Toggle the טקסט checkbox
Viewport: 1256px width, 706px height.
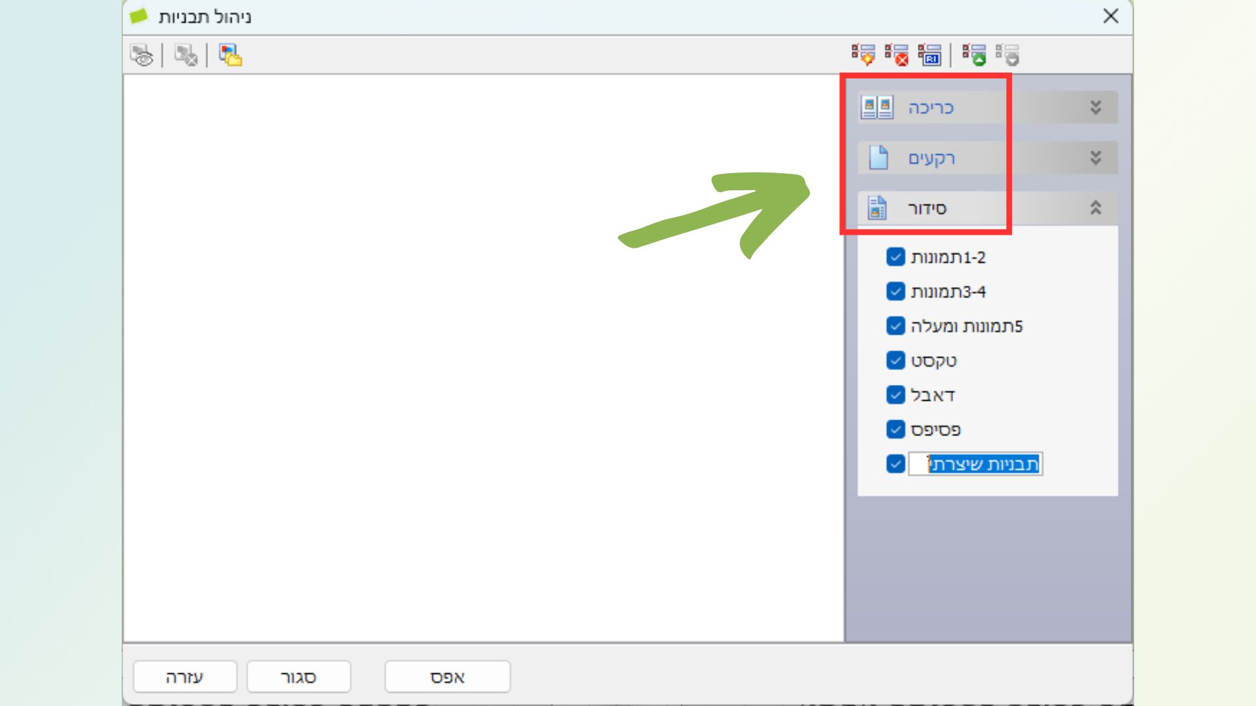coord(896,360)
